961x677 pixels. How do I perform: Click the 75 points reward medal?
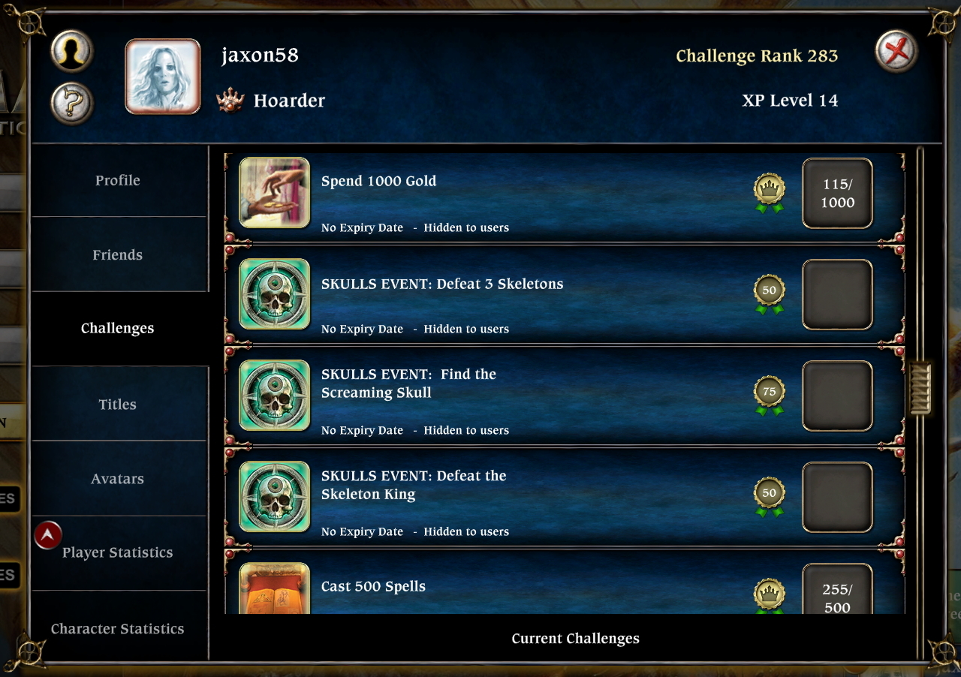point(769,396)
